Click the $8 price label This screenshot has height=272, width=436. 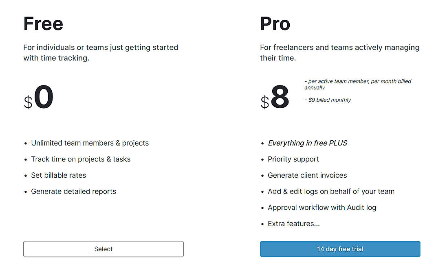[275, 97]
